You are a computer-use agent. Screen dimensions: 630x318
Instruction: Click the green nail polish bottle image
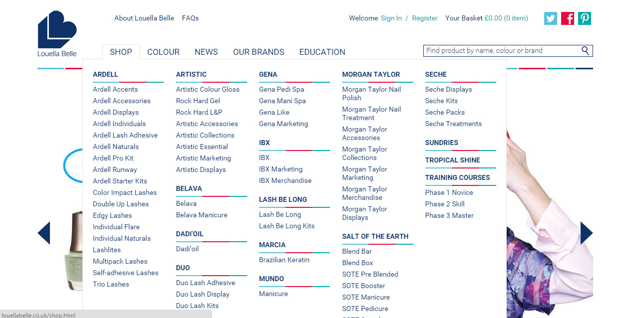tap(73, 251)
